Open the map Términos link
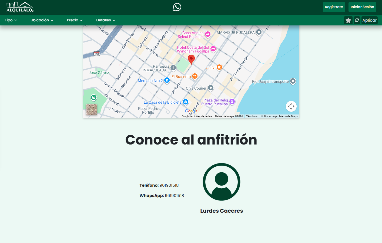This screenshot has width=382, height=243. pos(252,116)
